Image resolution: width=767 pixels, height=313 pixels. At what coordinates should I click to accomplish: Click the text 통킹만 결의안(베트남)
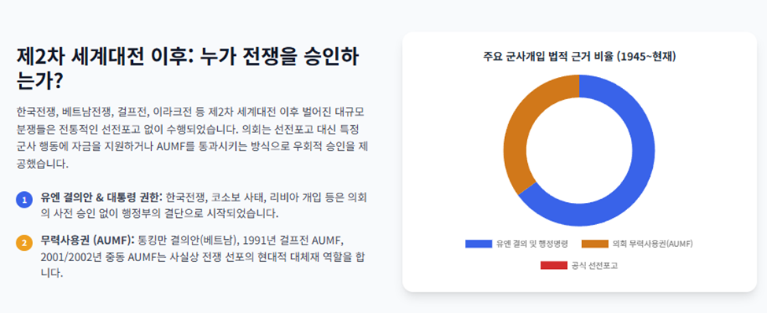(190, 241)
